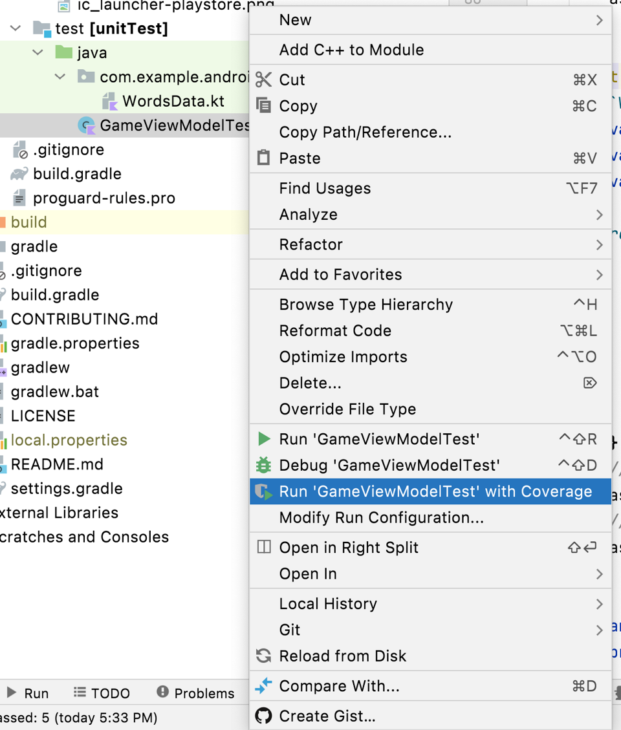Click the Paste clipboard icon

click(264, 158)
